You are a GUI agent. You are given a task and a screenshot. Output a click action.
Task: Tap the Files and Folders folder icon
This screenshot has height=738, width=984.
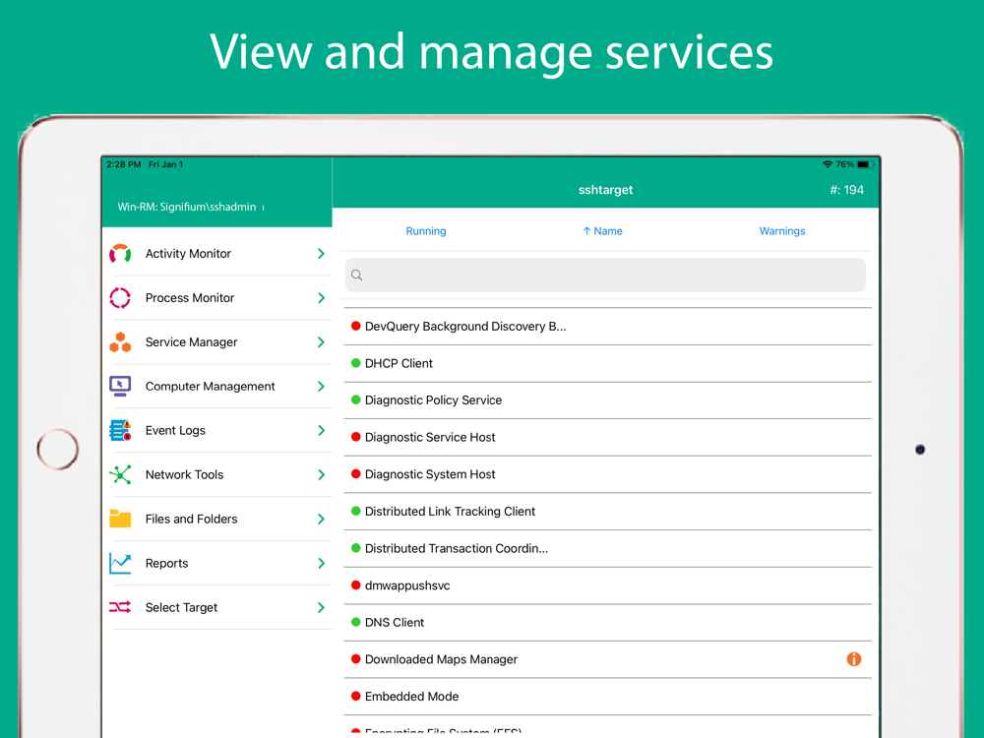coord(120,519)
